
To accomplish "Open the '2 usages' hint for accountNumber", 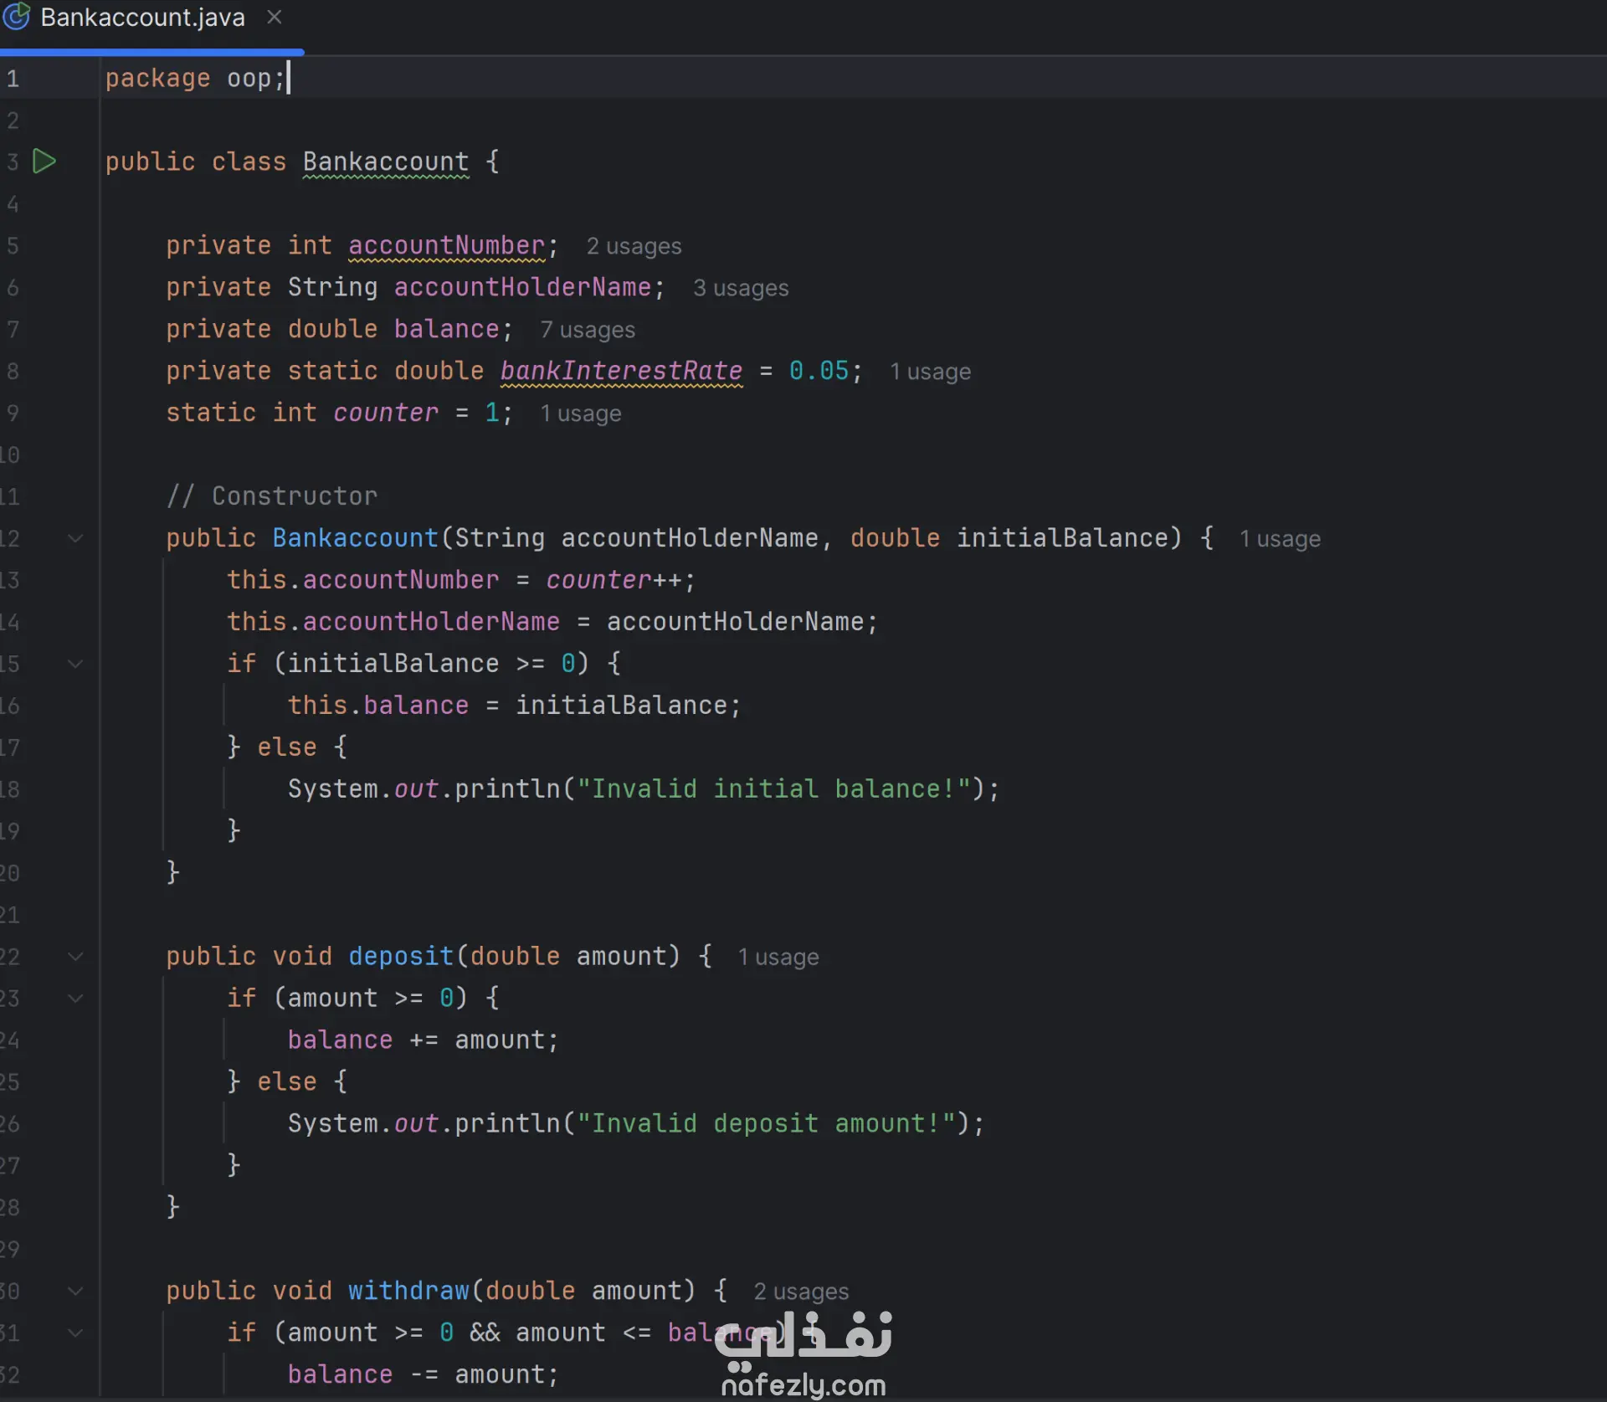I will point(634,246).
